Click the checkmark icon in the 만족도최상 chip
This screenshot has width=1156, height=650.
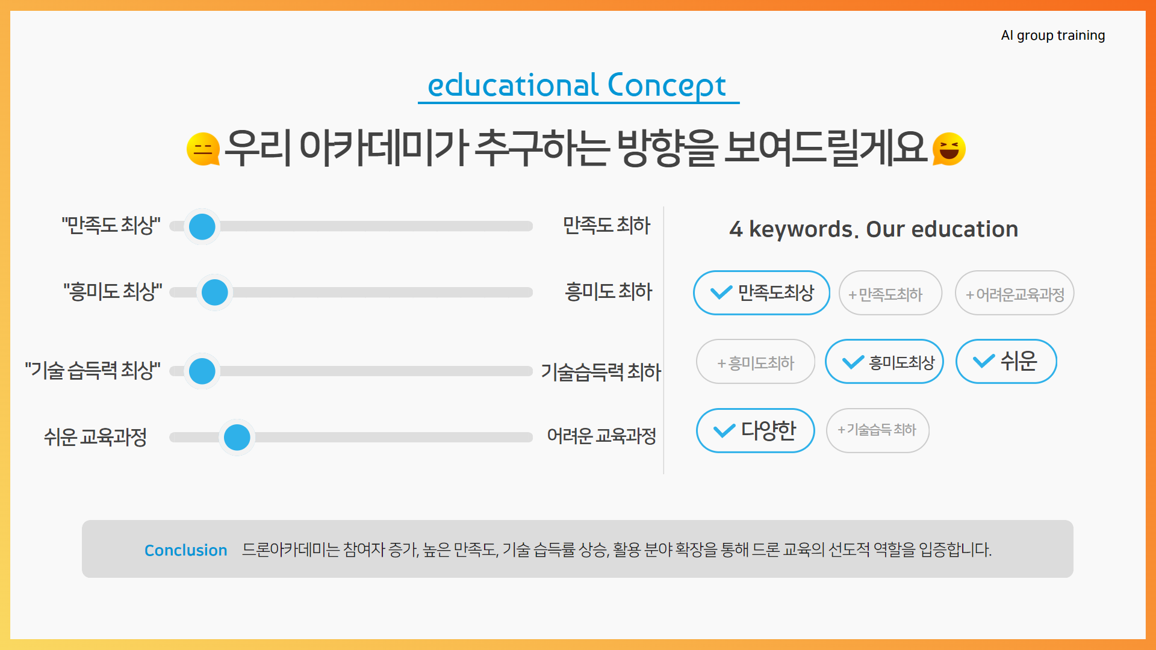[721, 293]
